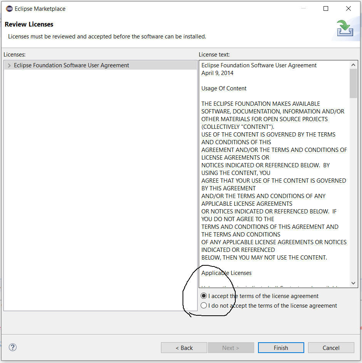This screenshot has width=362, height=363.
Task: Maximize the Eclipse Marketplace dialog
Action: coord(325,8)
